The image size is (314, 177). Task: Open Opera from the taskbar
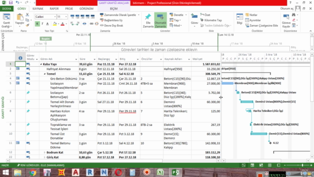point(118,173)
